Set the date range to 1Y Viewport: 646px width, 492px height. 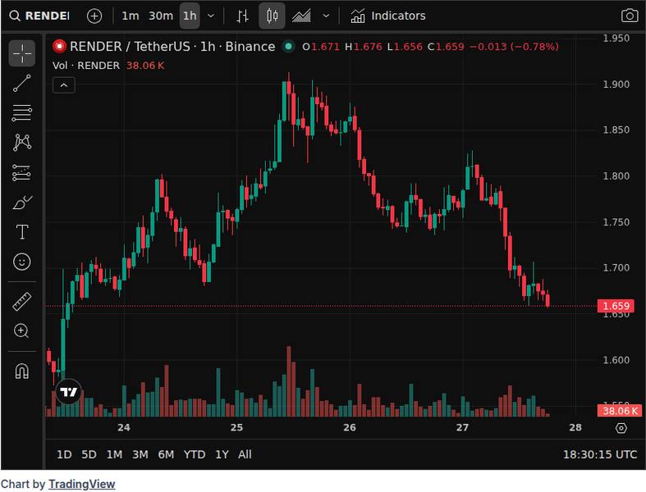coord(222,454)
